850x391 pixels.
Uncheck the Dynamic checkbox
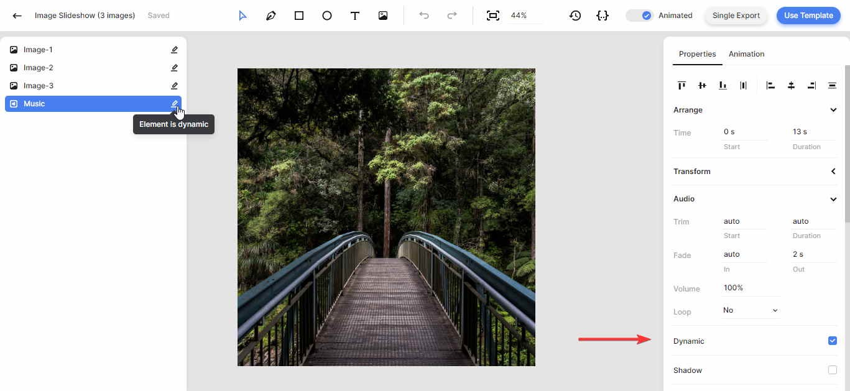(x=832, y=341)
